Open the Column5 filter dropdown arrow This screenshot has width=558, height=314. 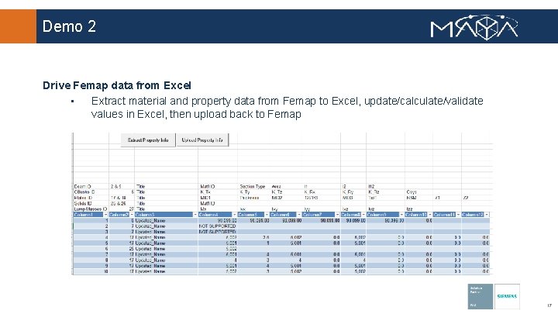[267, 215]
